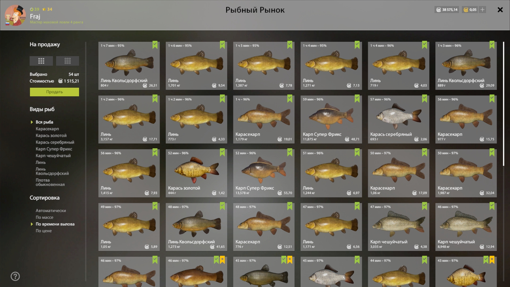
Task: Sort fish by По цене
Action: coord(44,231)
